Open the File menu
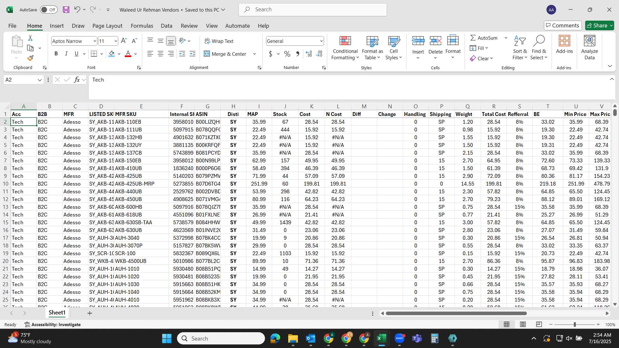The height and width of the screenshot is (348, 619). pos(12,26)
